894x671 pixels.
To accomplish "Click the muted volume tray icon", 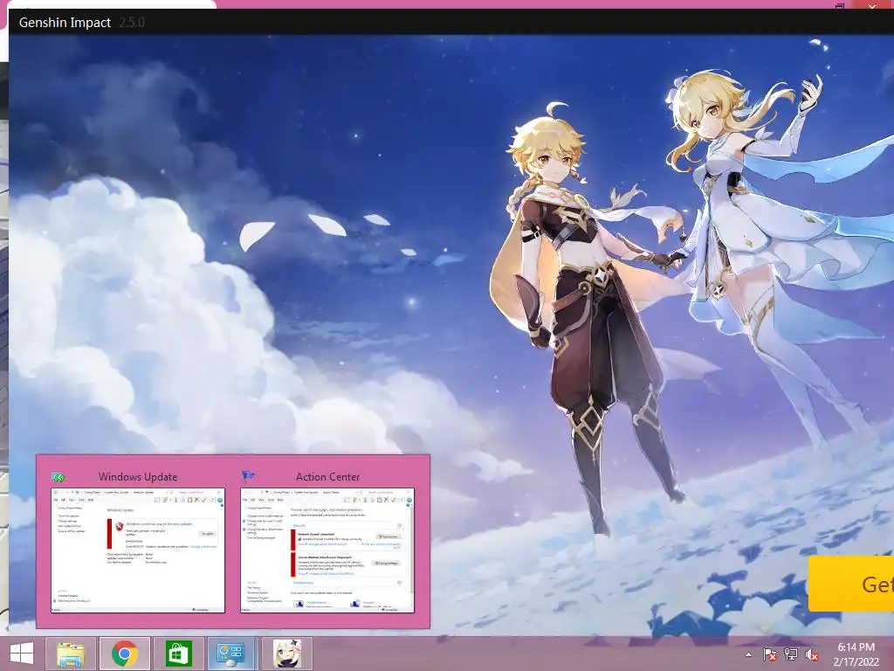I will pos(811,654).
